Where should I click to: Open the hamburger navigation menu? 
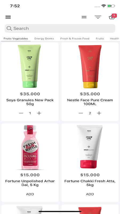click(8, 17)
